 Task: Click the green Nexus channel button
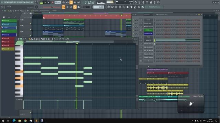coord(148,30)
